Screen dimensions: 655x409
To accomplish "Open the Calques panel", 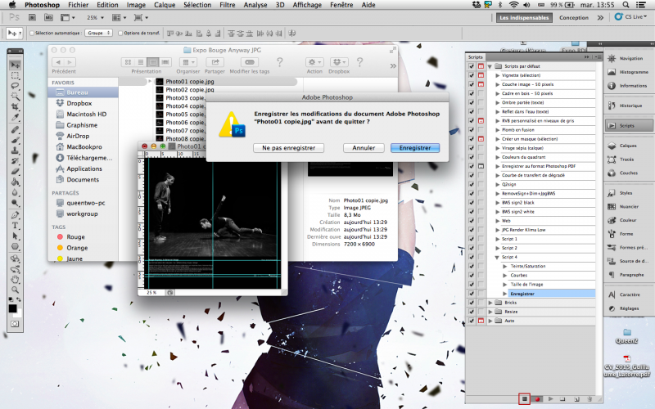I will 629,146.
